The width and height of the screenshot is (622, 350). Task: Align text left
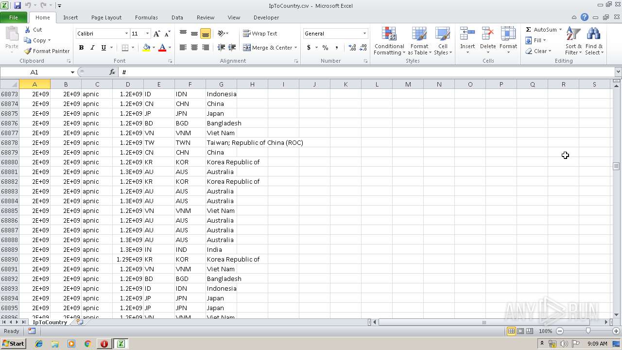click(183, 48)
